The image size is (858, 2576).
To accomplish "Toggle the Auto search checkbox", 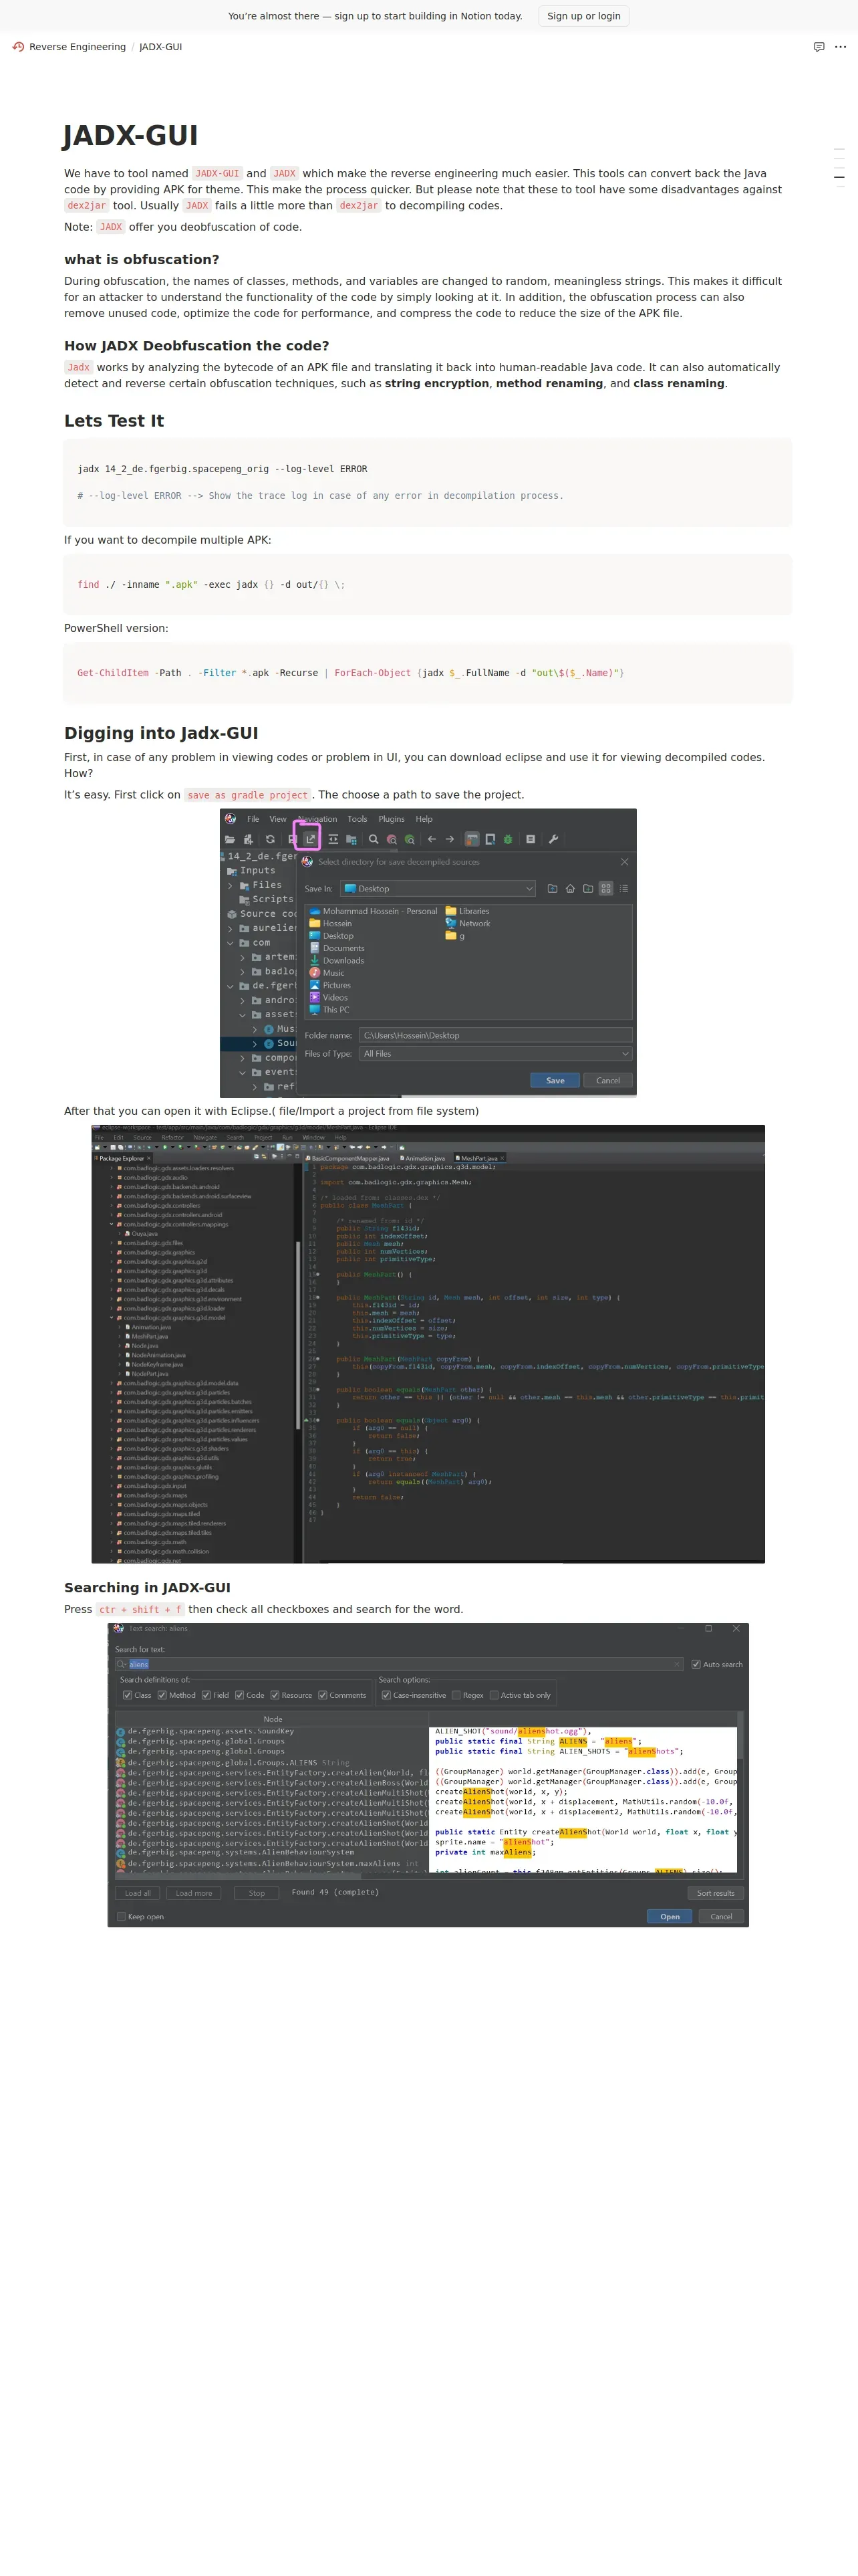I will click(696, 1664).
